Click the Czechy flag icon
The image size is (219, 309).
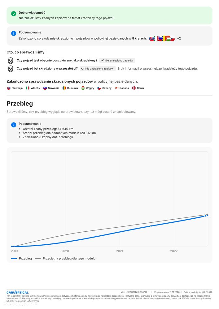point(99,88)
